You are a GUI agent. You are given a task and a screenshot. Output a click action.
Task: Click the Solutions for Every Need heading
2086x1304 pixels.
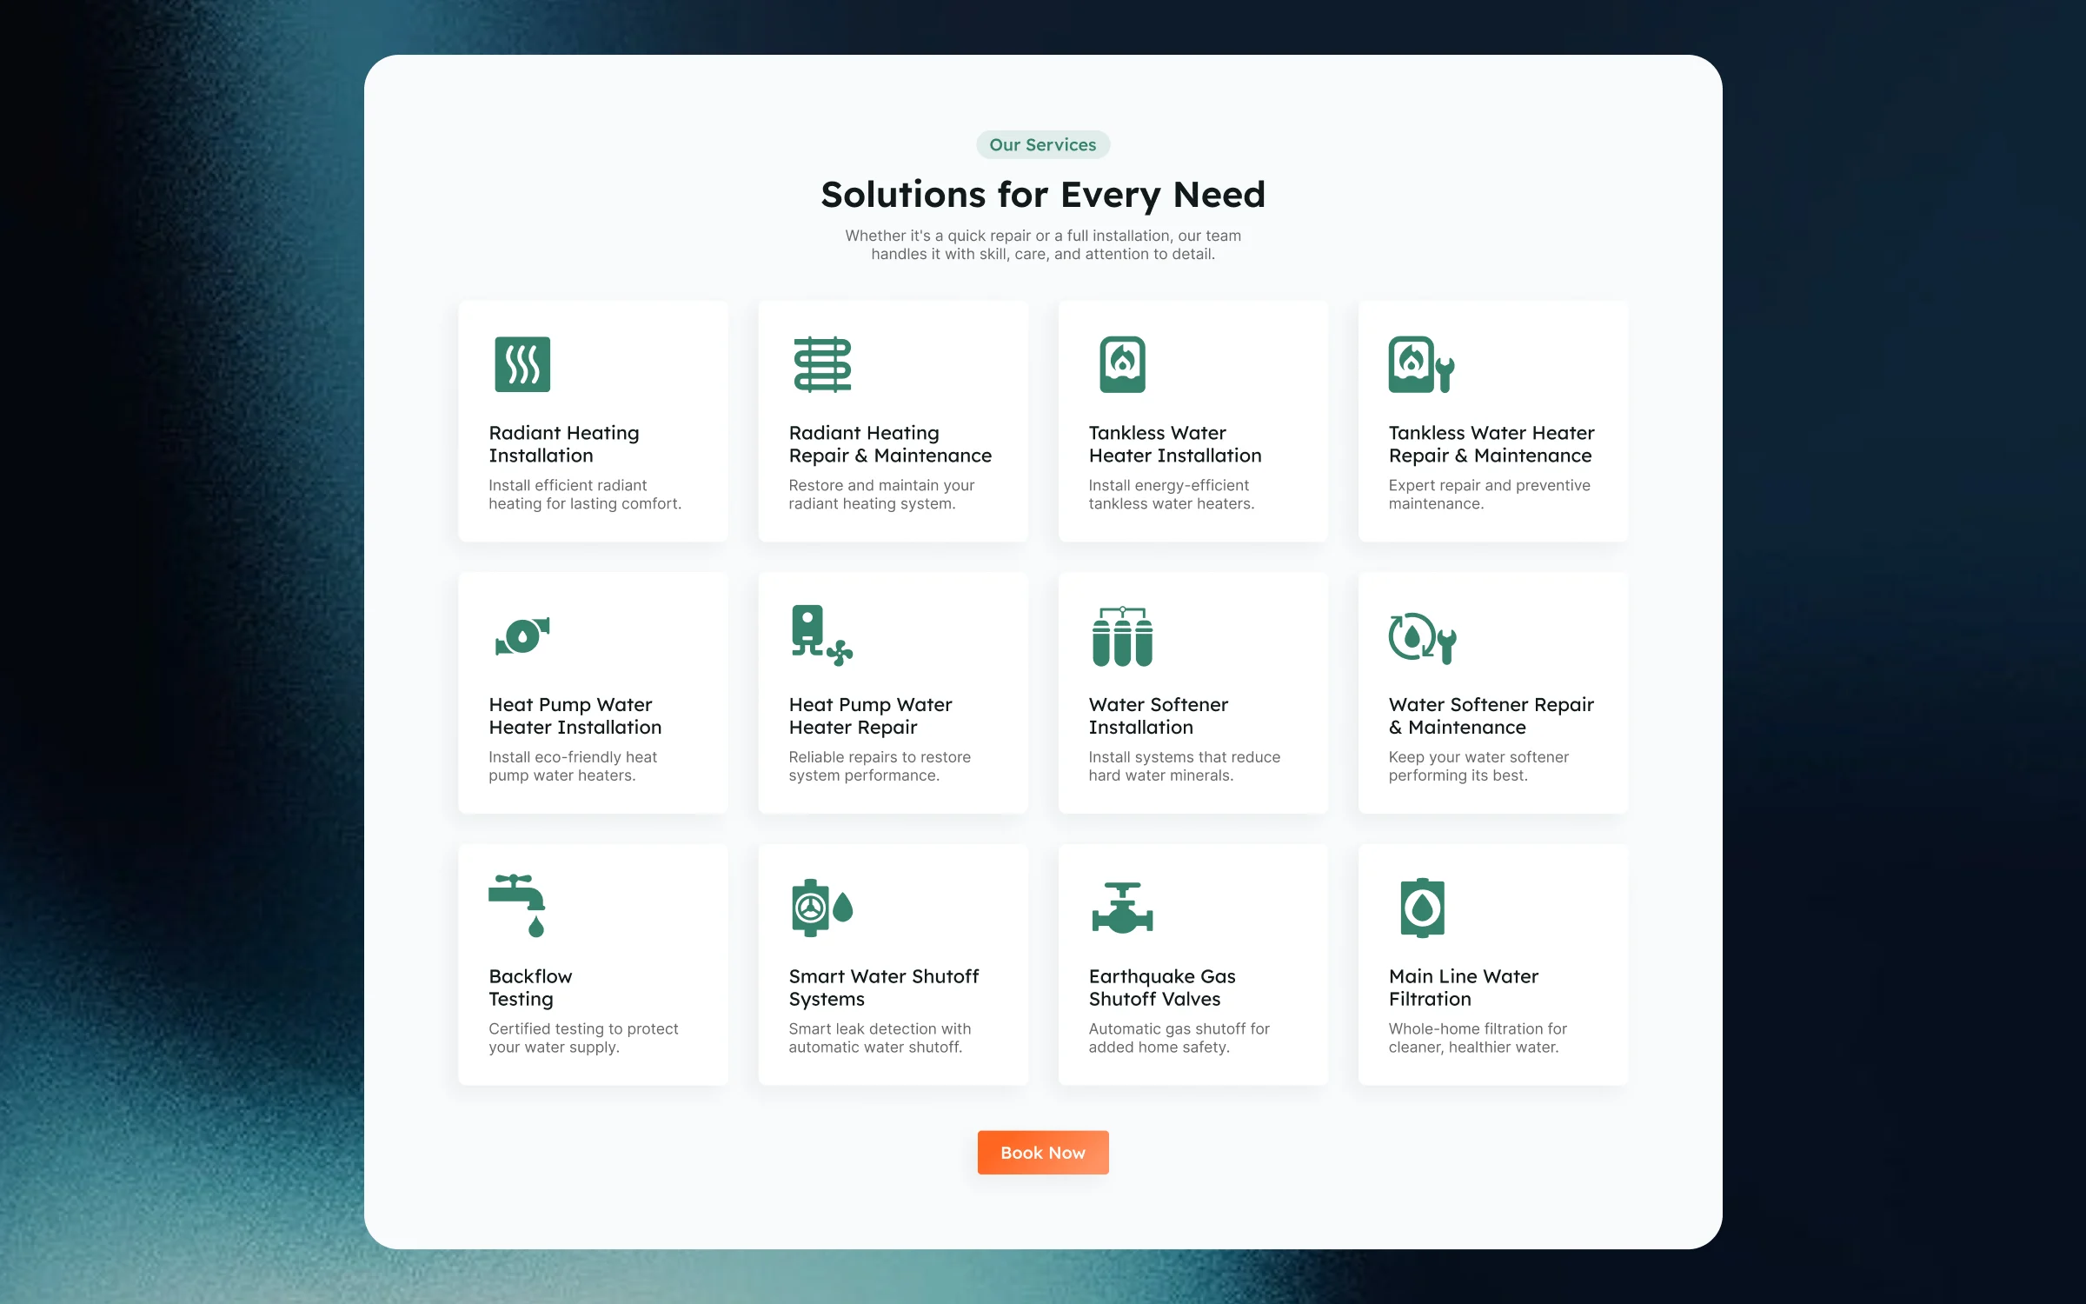(1043, 195)
